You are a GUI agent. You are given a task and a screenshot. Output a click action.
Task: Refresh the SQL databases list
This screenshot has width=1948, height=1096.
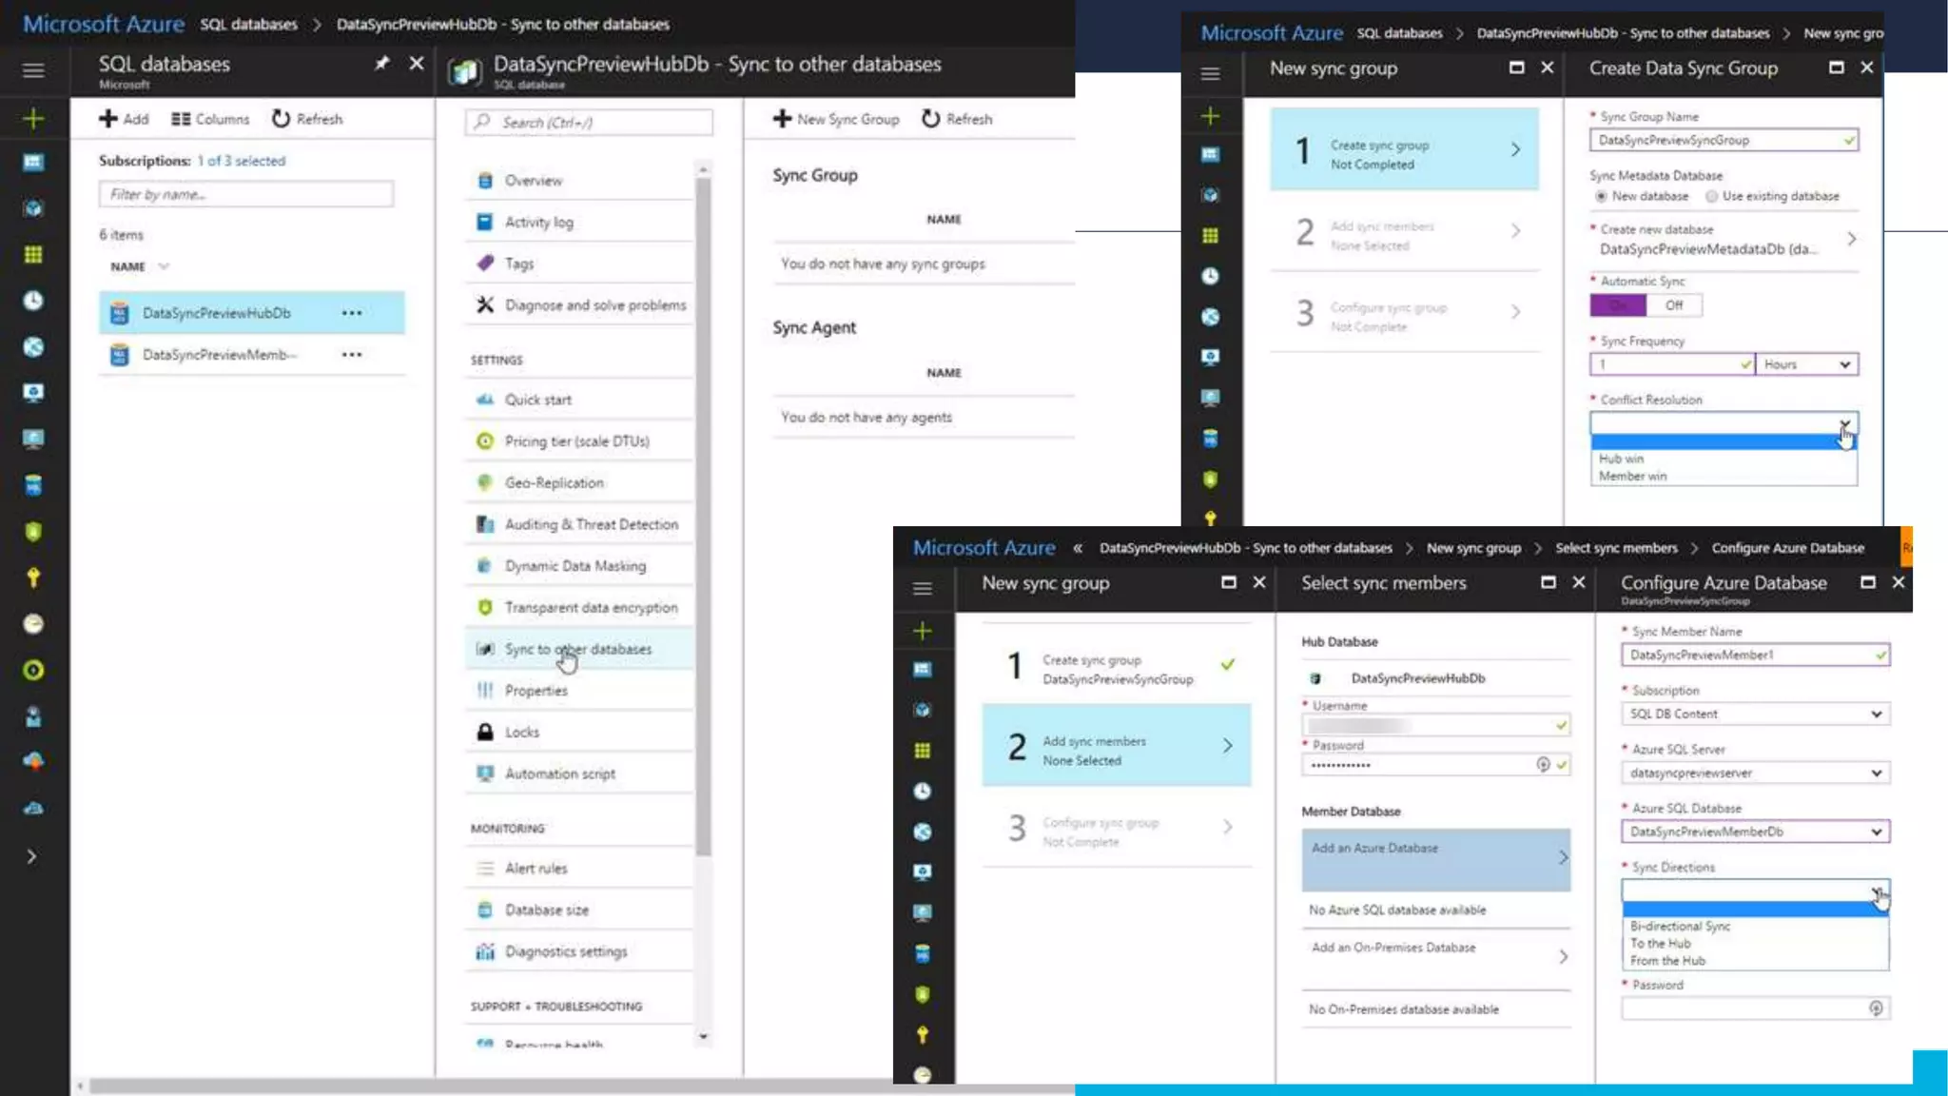pos(307,119)
